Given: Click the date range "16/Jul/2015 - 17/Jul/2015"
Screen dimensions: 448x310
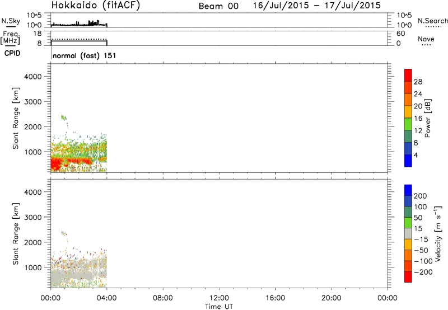Looking at the screenshot, I should tap(317, 6).
